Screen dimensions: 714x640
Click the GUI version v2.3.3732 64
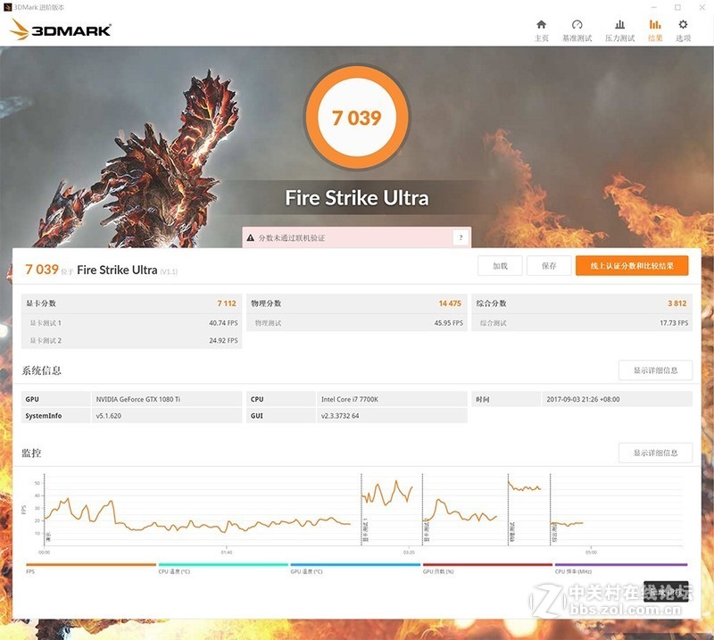[340, 416]
